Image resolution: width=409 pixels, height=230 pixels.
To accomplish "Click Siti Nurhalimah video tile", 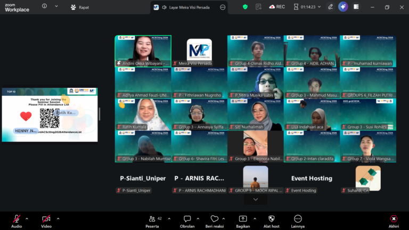I will pyautogui.click(x=256, y=114).
